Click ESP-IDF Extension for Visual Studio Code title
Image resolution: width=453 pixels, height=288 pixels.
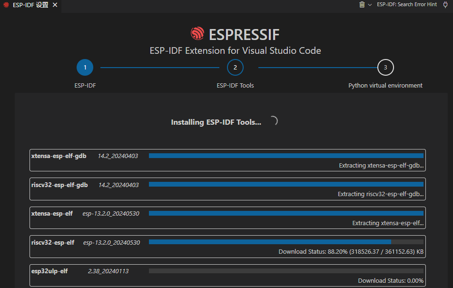point(235,50)
